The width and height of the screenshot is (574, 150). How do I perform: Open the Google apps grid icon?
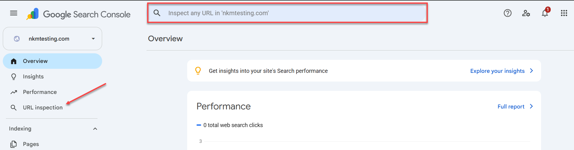(x=564, y=13)
